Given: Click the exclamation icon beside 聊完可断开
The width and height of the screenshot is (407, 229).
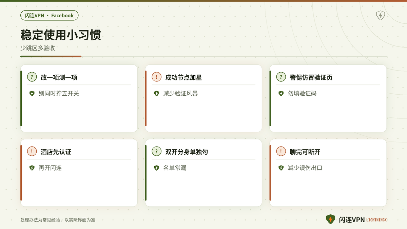Looking at the screenshot, I should click(x=281, y=152).
